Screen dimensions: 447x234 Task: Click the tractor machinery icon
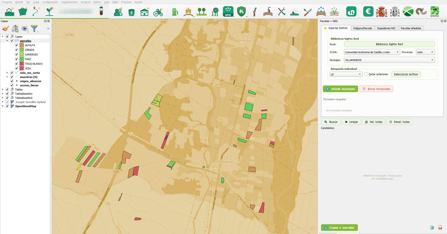(158, 12)
